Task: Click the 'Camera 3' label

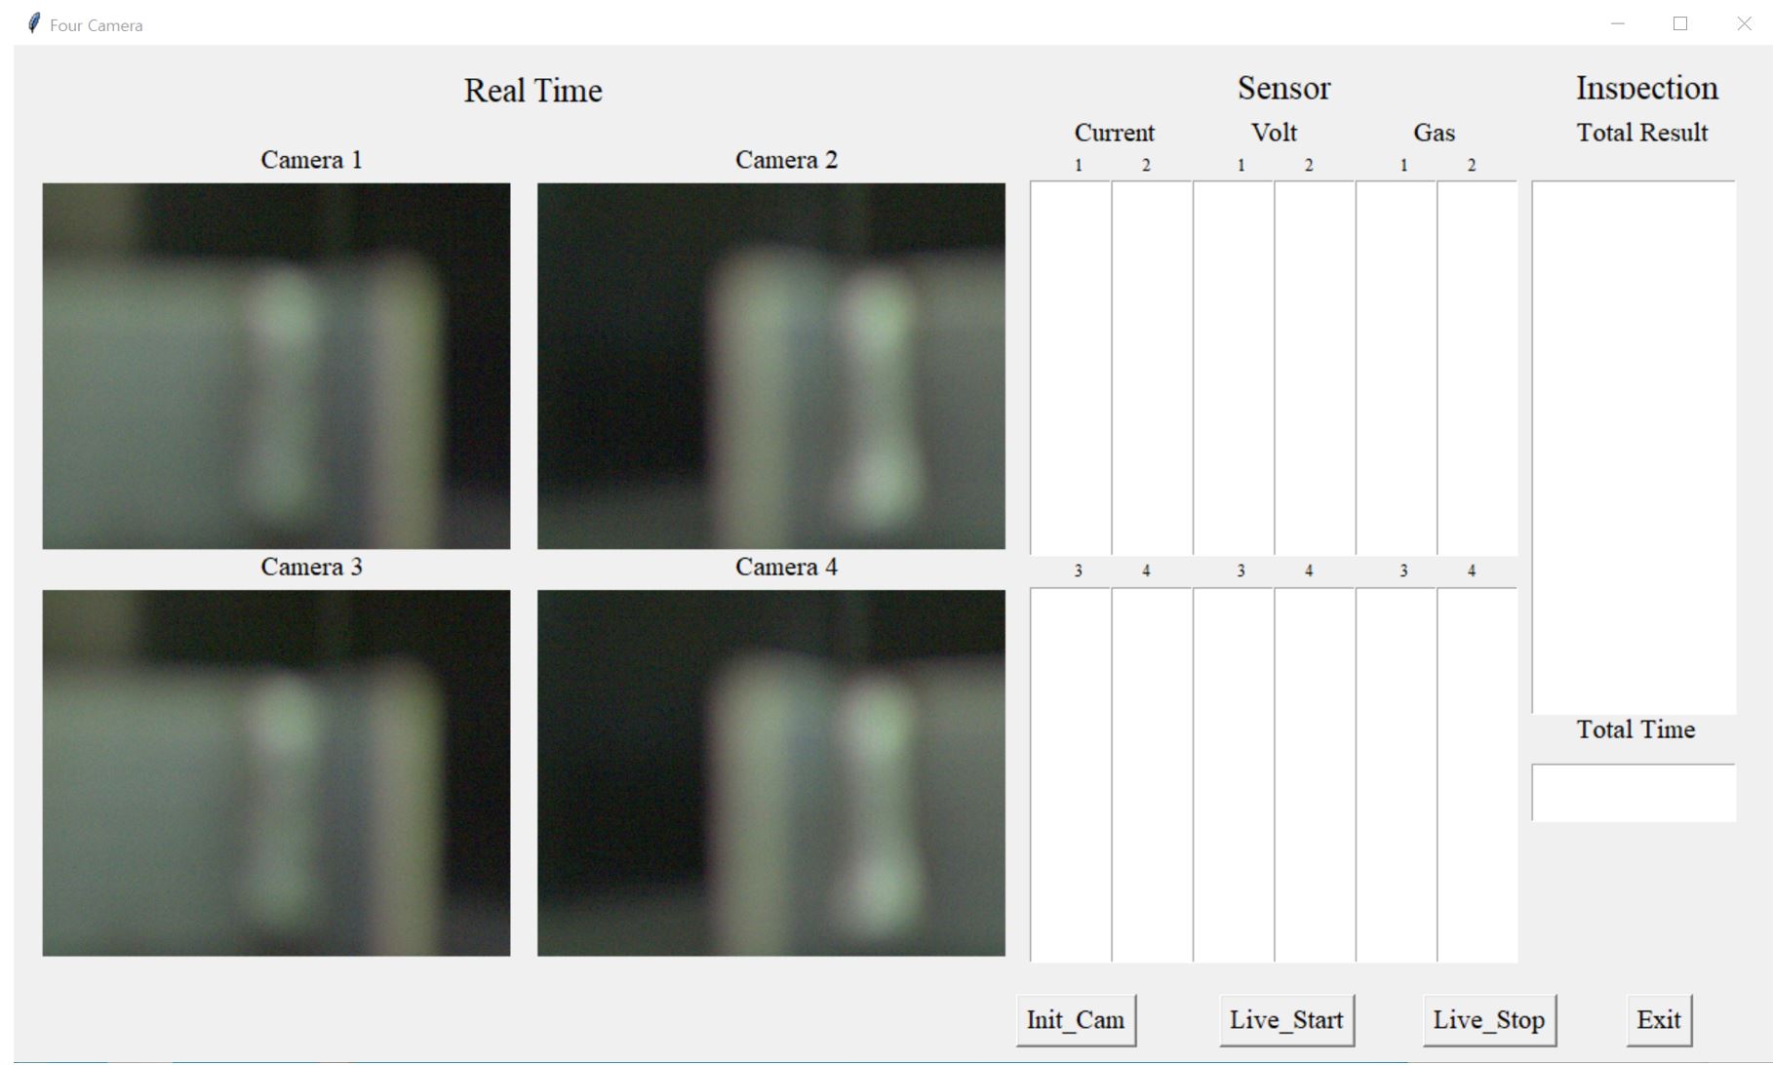Action: click(x=311, y=567)
